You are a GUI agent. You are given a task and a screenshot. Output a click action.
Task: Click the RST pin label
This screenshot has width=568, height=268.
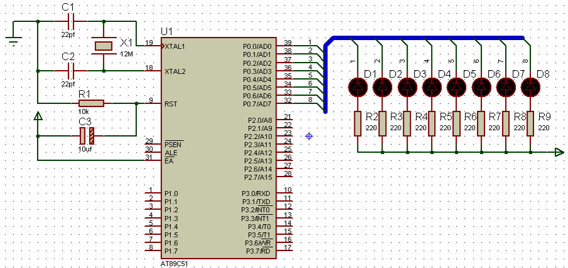tap(171, 104)
